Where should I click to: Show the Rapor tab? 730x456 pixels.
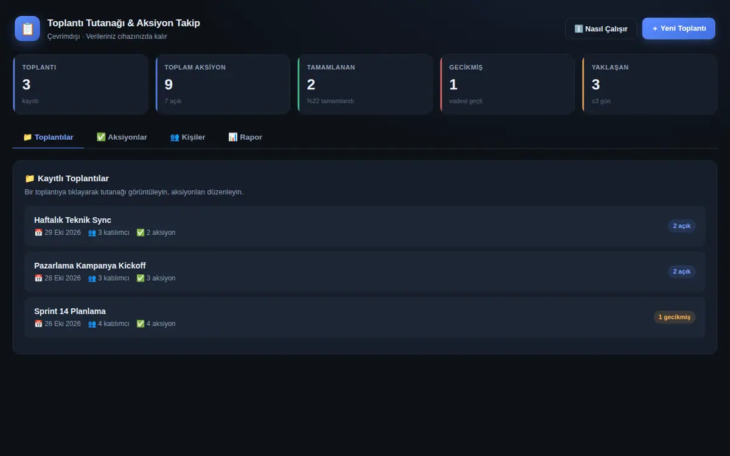pos(245,137)
